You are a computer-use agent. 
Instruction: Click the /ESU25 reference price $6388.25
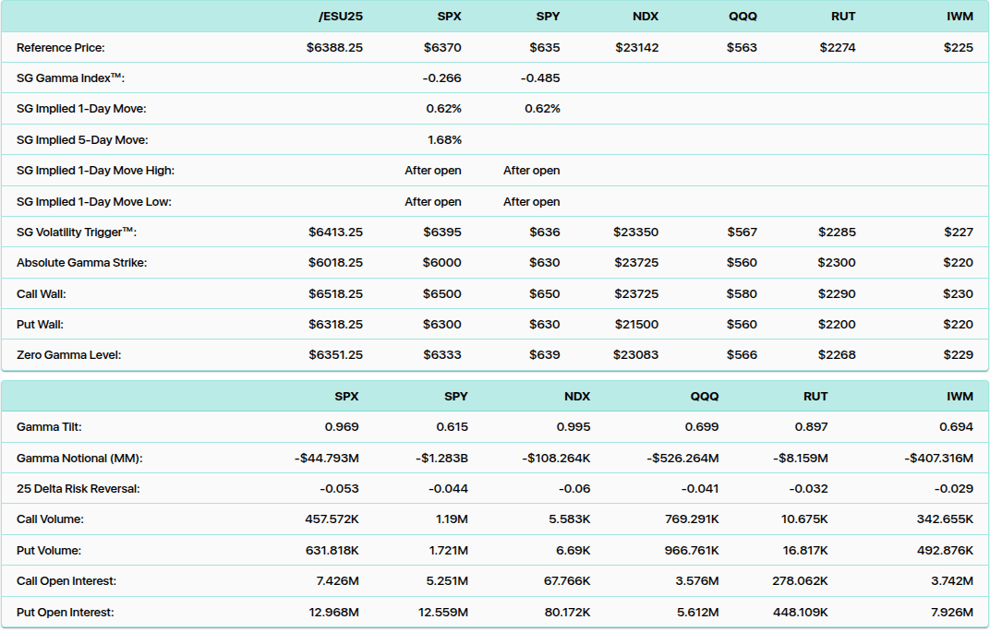pyautogui.click(x=334, y=47)
